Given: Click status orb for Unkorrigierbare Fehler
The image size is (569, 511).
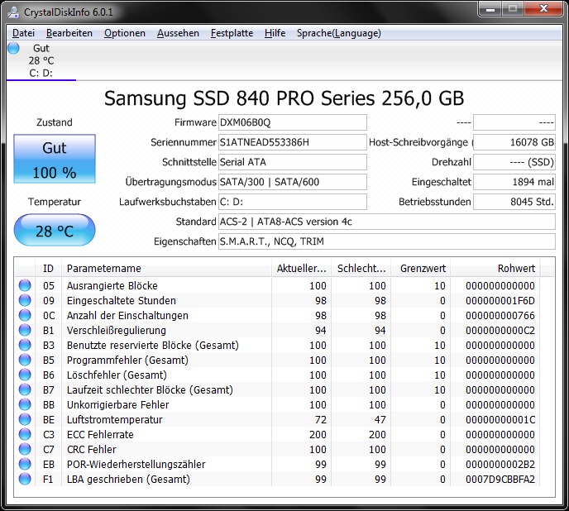Looking at the screenshot, I should [25, 404].
